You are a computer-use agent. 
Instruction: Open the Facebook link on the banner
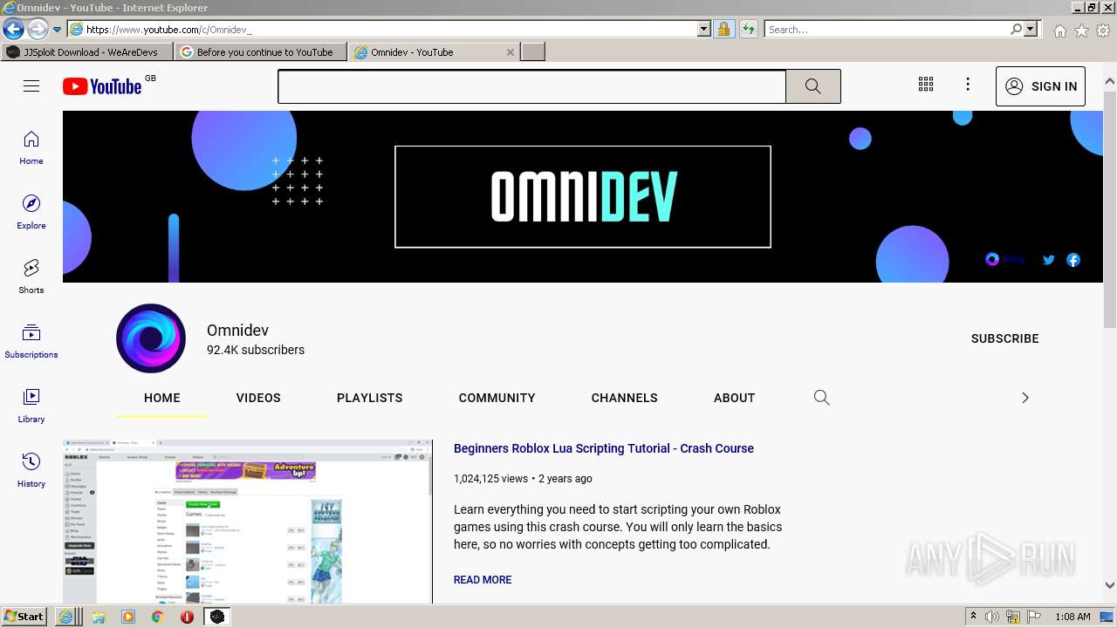tap(1073, 259)
